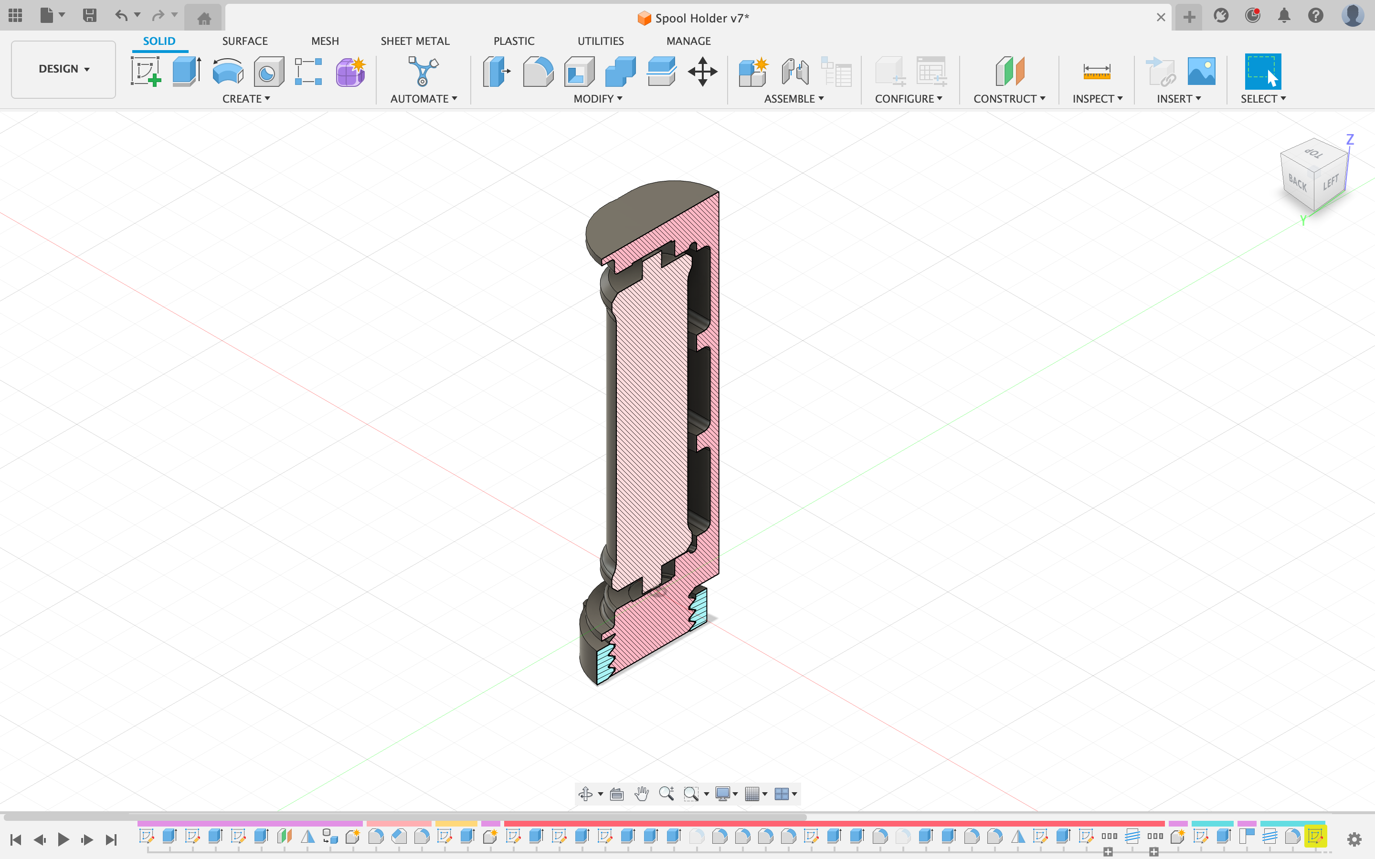
Task: Expand the MODIFY menu
Action: point(598,99)
